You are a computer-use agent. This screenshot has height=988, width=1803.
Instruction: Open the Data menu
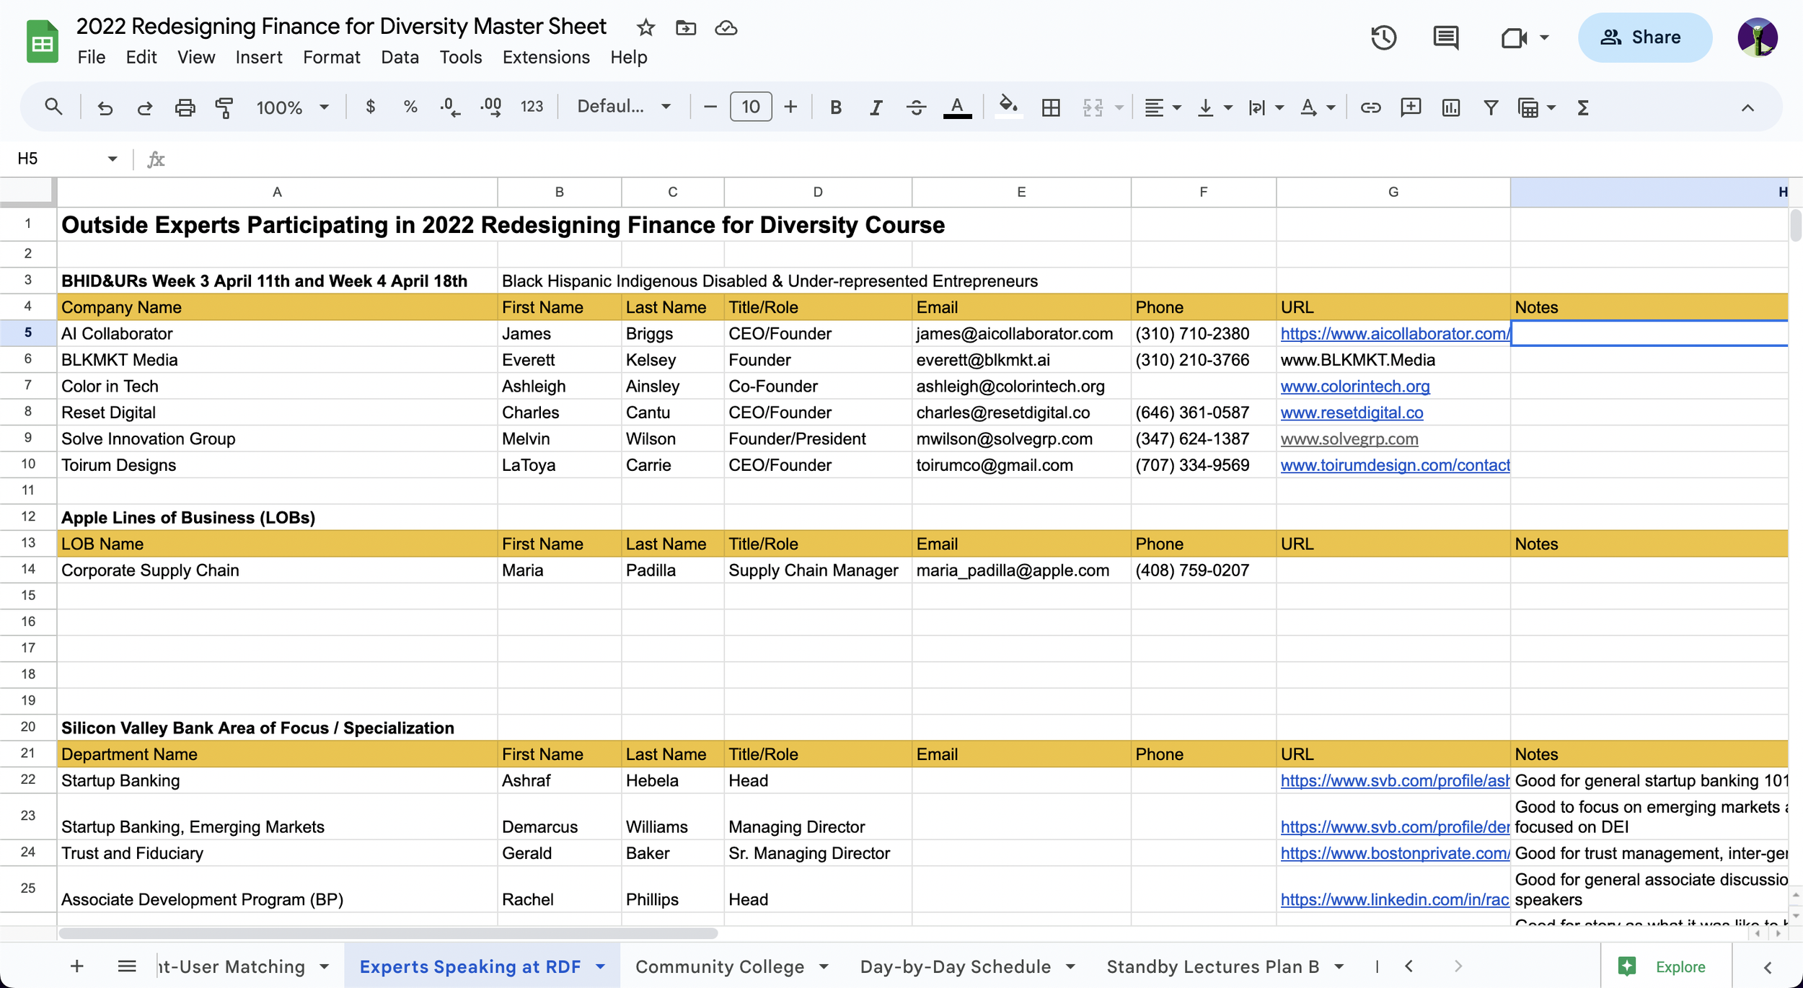[x=400, y=57]
